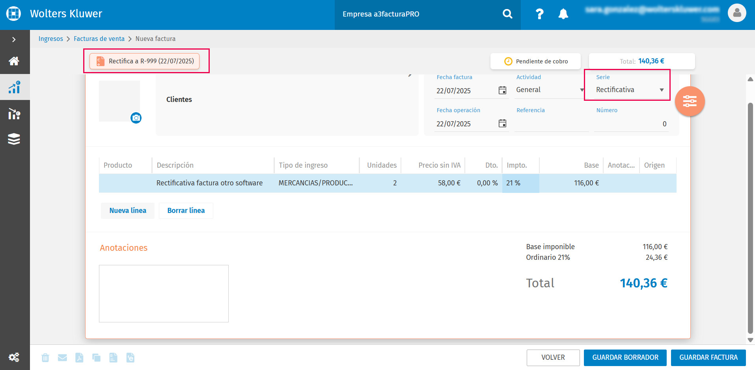Image resolution: width=755 pixels, height=370 pixels.
Task: Click the Referencia input field
Action: (551, 124)
